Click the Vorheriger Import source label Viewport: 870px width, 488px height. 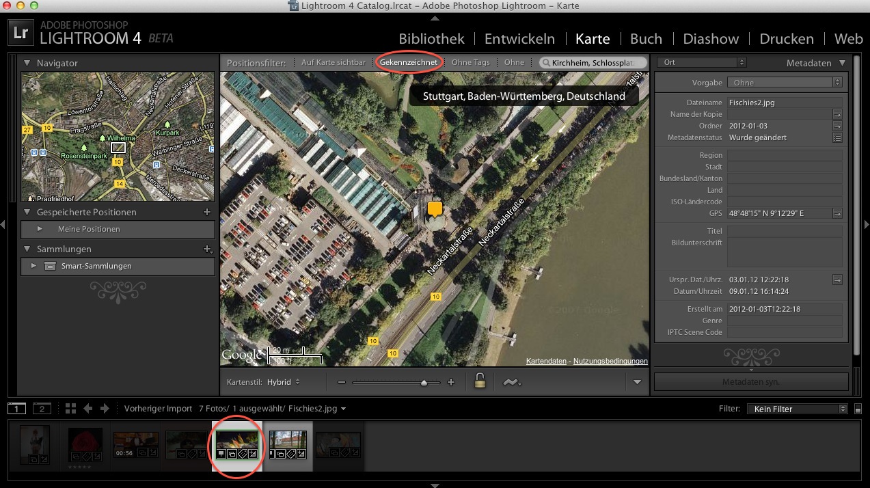tap(159, 409)
